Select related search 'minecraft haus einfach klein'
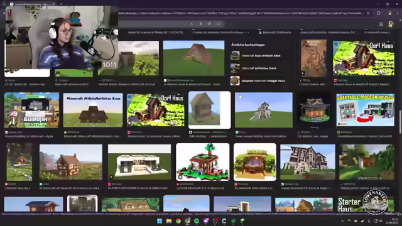This screenshot has width=402, height=226. point(261,56)
